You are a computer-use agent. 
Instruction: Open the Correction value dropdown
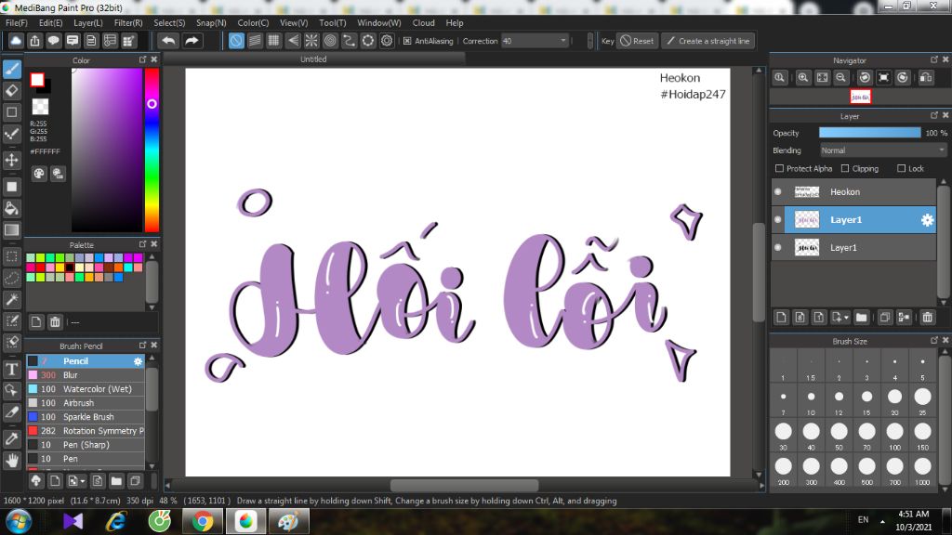click(535, 41)
